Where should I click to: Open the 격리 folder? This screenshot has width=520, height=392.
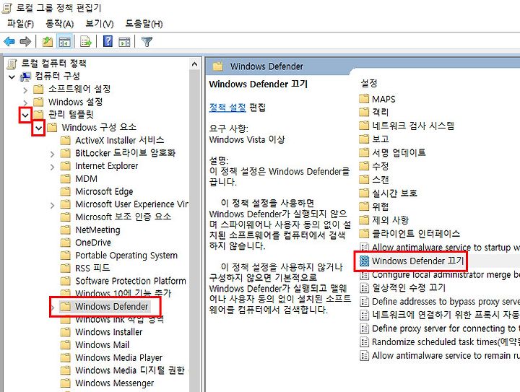[374, 113]
